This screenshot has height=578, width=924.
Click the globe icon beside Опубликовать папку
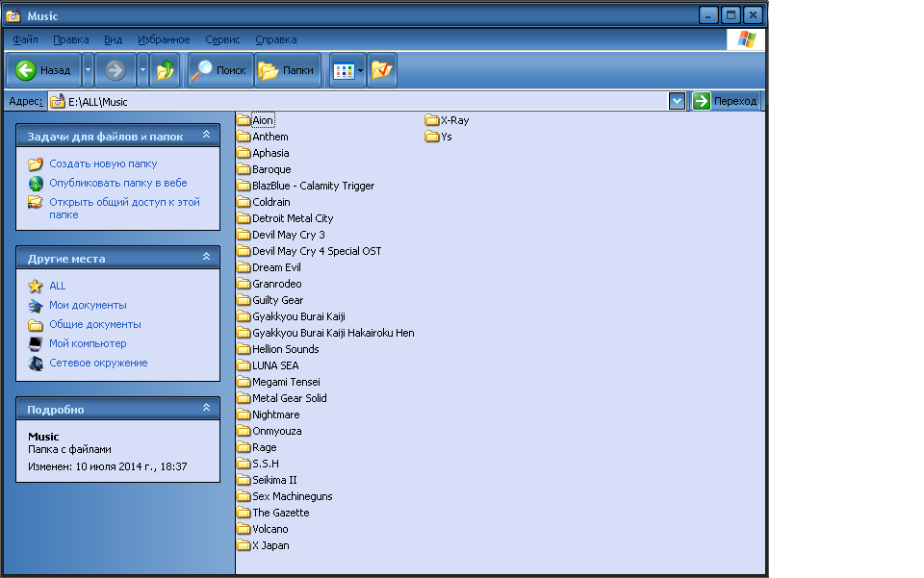36,183
